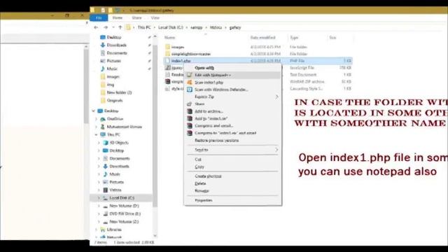The height and width of the screenshot is (252, 448).
Task: Click htdocs breadcrumb in address bar
Action: coord(216,27)
